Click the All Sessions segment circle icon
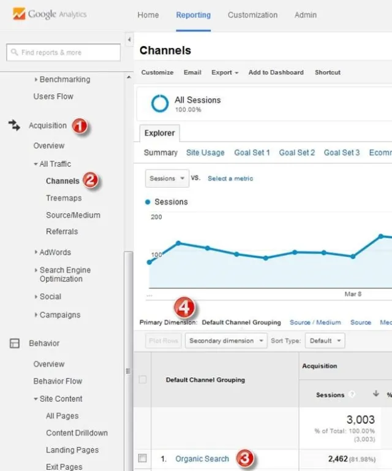Viewport: 392px width, 471px height. coord(160,104)
